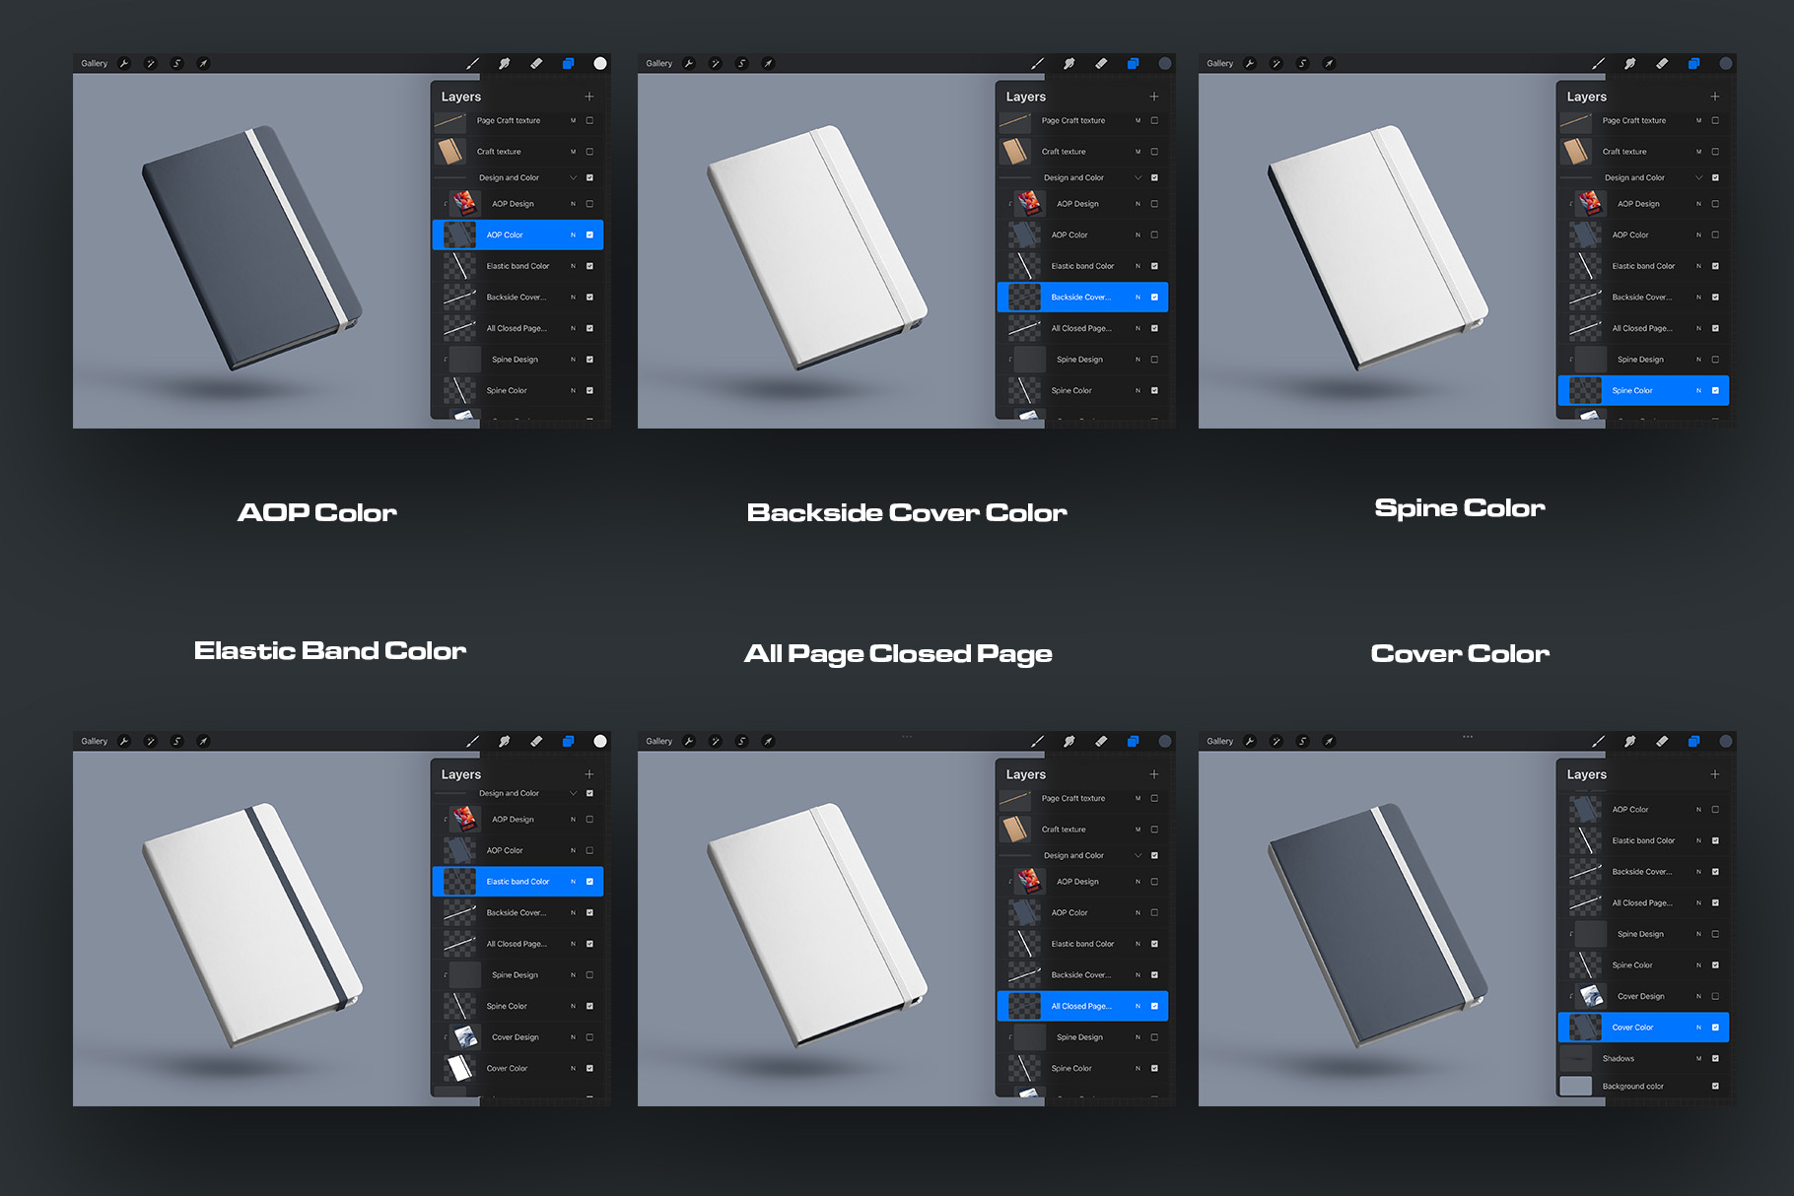The width and height of the screenshot is (1794, 1196).
Task: Open Gallery in top-right screenshot
Action: (1220, 63)
